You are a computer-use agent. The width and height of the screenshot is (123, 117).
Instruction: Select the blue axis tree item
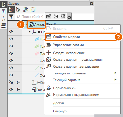point(40,75)
